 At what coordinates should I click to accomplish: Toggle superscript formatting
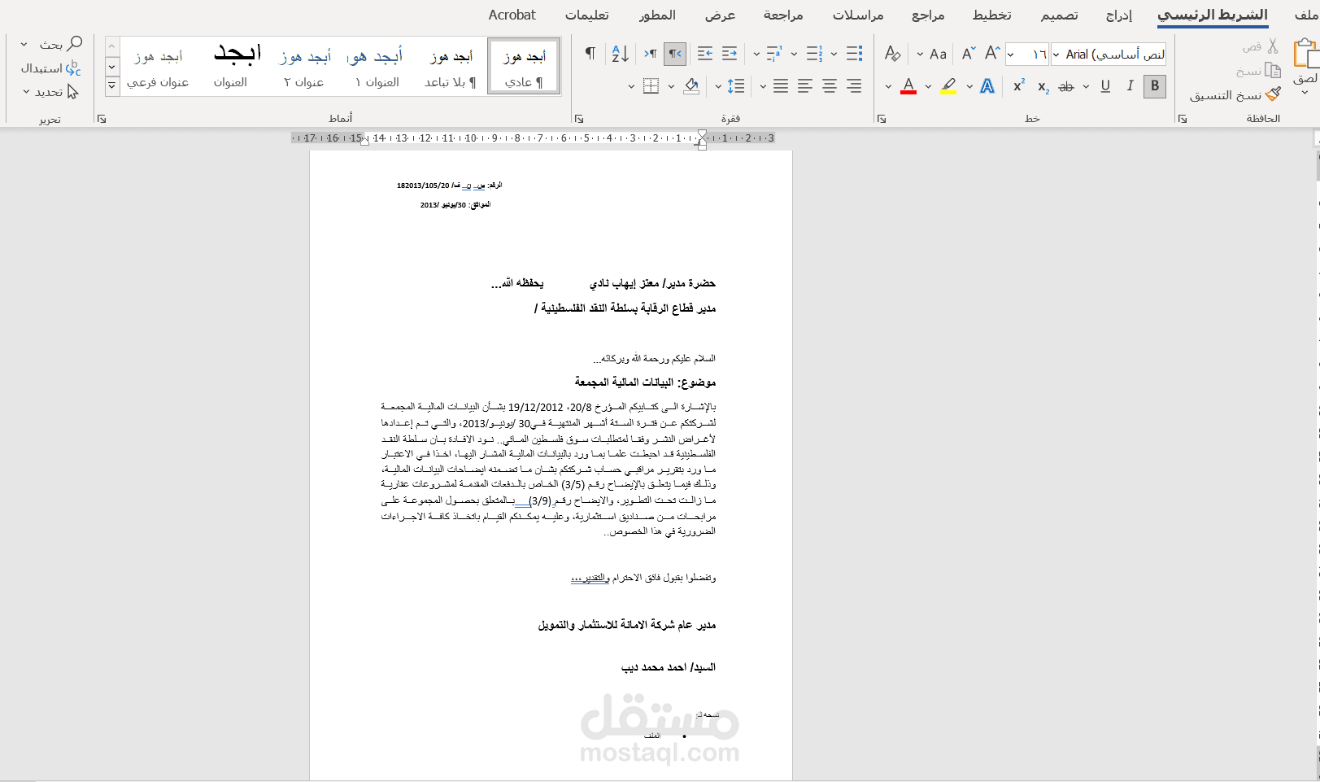point(1018,86)
